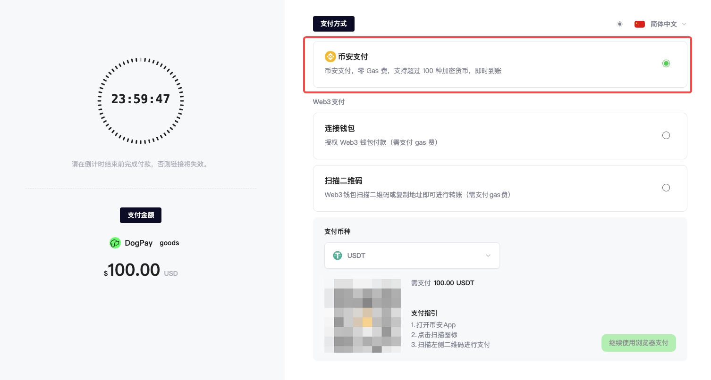This screenshot has width=711, height=380.
Task: Click the goods product name
Action: (x=169, y=243)
